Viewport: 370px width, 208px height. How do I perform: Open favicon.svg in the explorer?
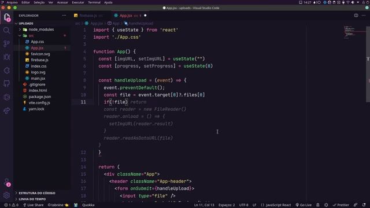(40, 54)
